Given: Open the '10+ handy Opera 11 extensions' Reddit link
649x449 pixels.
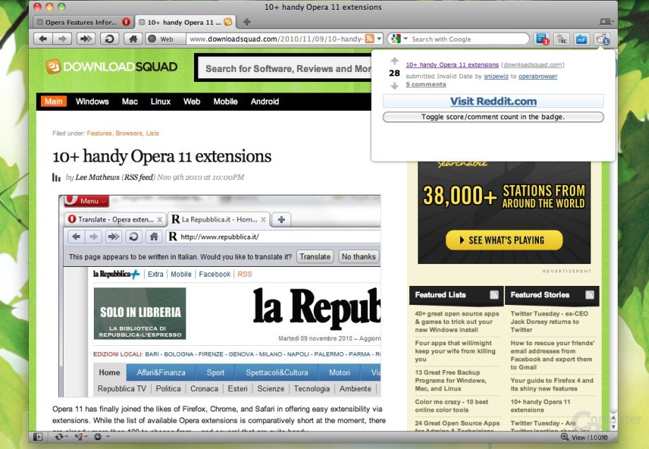Looking at the screenshot, I should (x=452, y=65).
